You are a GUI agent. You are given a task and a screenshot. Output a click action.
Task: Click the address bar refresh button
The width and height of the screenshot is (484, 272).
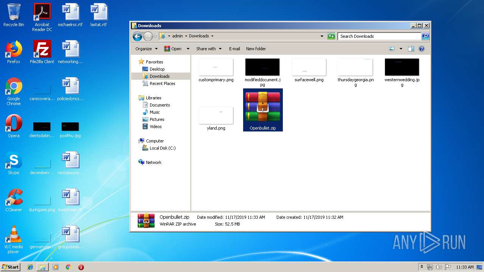tap(331, 36)
